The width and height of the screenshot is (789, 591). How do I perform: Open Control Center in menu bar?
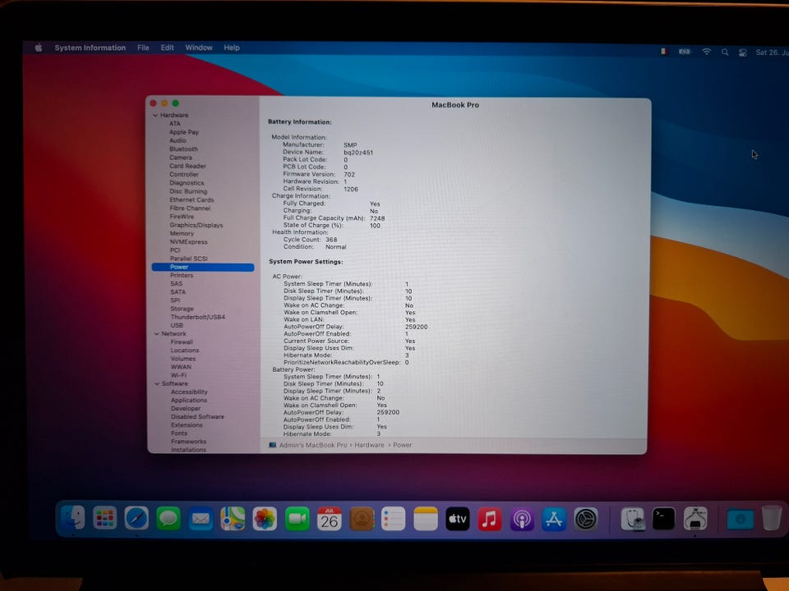point(743,53)
